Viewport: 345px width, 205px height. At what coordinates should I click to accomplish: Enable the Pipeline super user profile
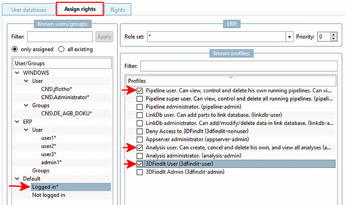[140, 99]
